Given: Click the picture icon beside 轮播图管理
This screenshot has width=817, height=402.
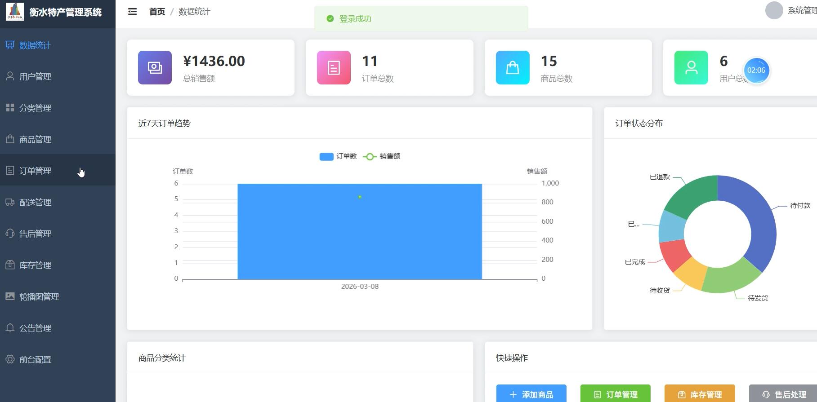Looking at the screenshot, I should click(x=10, y=296).
